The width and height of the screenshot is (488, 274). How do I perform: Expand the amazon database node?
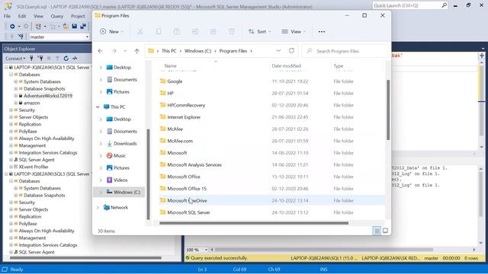pos(15,104)
